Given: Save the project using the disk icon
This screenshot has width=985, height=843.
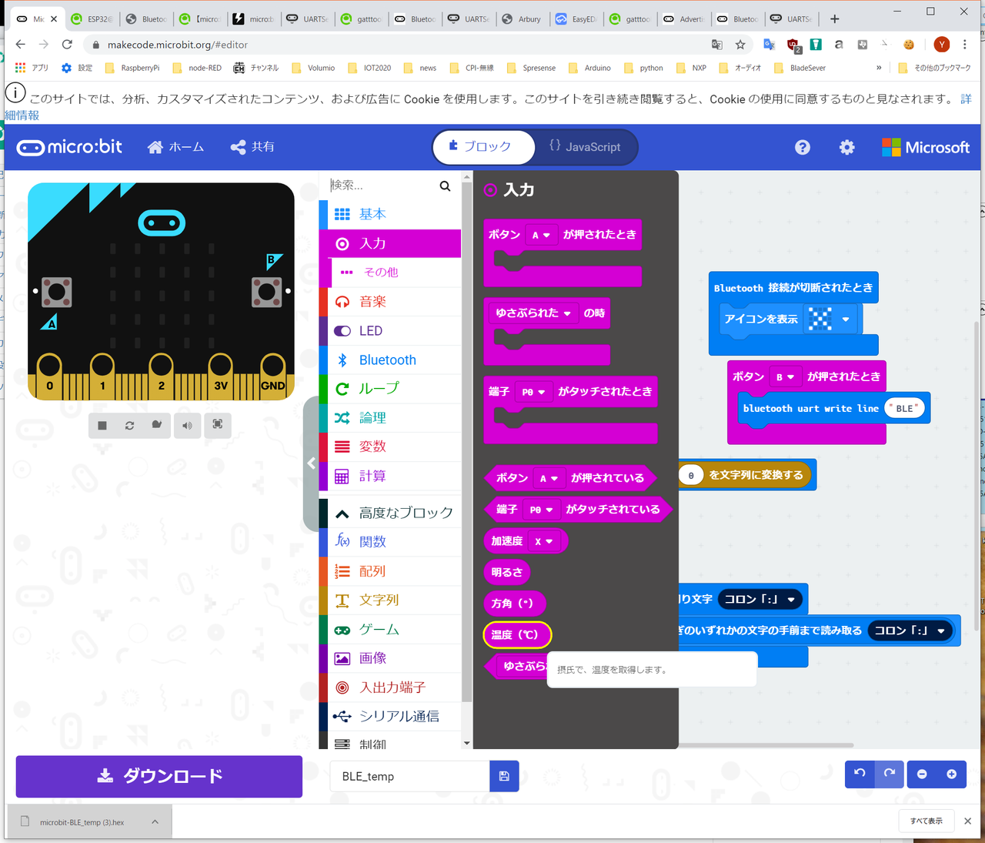Looking at the screenshot, I should point(504,776).
